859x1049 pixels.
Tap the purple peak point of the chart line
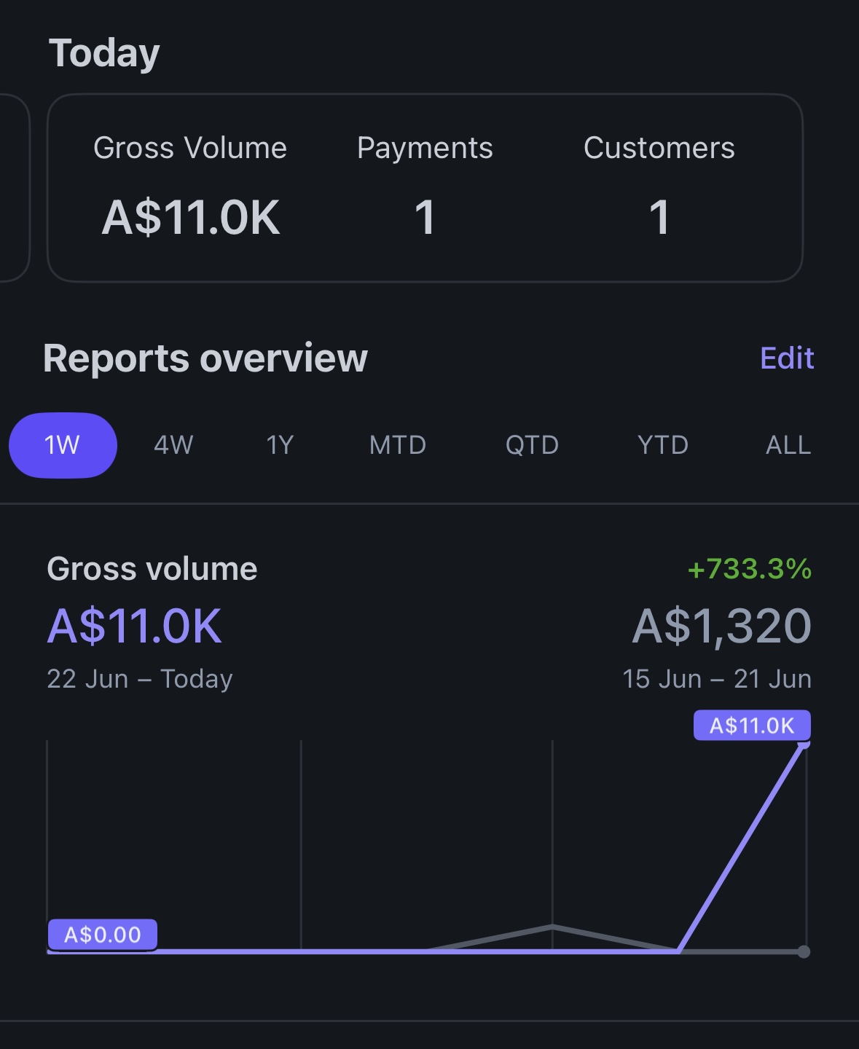point(804,744)
